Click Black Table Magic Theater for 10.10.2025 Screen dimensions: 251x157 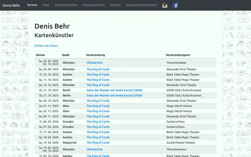tap(183, 75)
